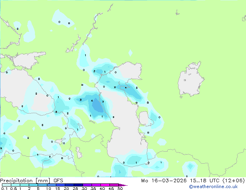Viewport: 246px width, 190px height.
Task: Click the '0.1' legend scale label
Action: (x=4, y=188)
